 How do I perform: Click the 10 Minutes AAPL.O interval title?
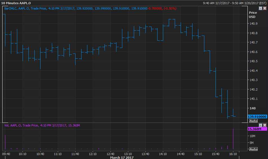(x=16, y=3)
